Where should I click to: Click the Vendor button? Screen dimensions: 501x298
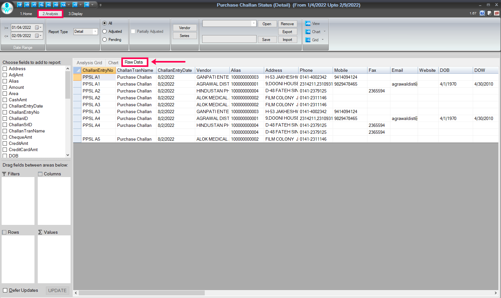click(184, 28)
